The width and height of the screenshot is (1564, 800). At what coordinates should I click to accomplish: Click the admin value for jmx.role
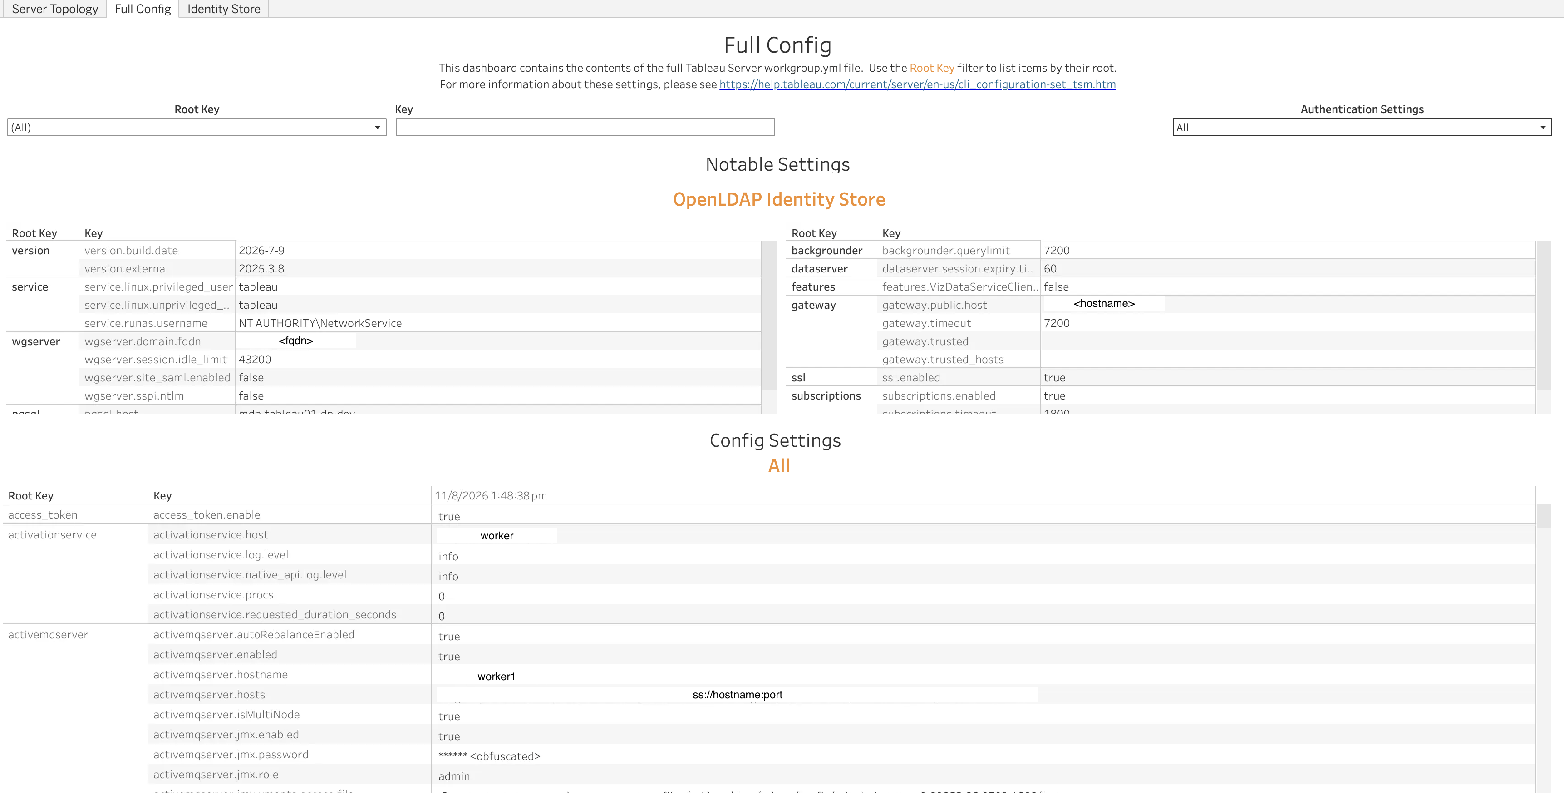coord(454,776)
